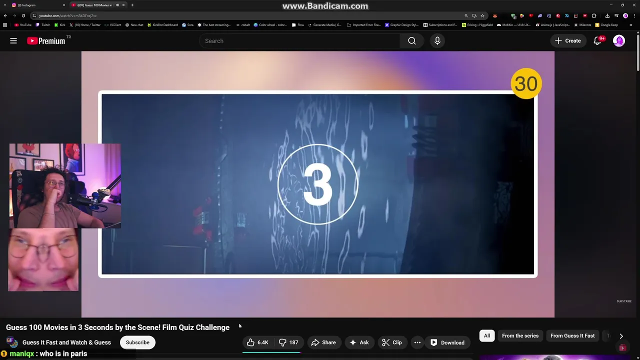The width and height of the screenshot is (640, 360).
Task: Go back in browser history
Action: pos(5,15)
